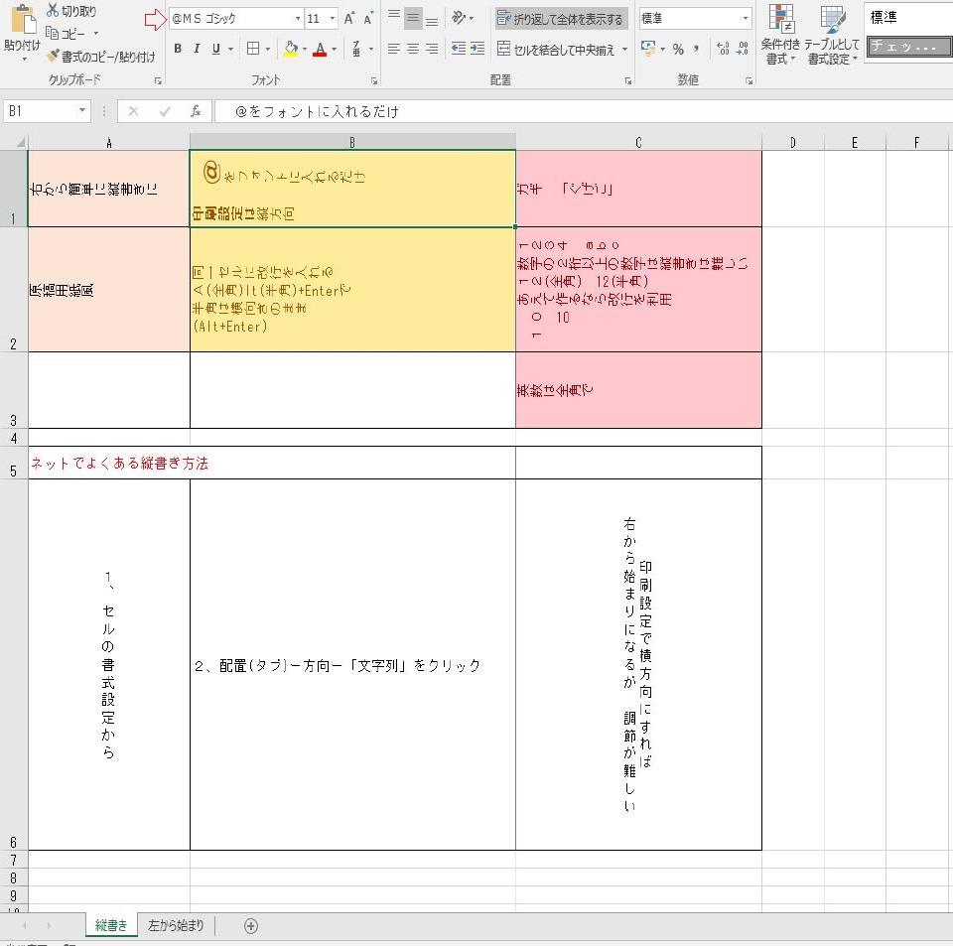This screenshot has height=946, width=953.
Task: Select cell with 配置(タブ)ー方向ー「文字列」をクリック
Action: [x=352, y=665]
